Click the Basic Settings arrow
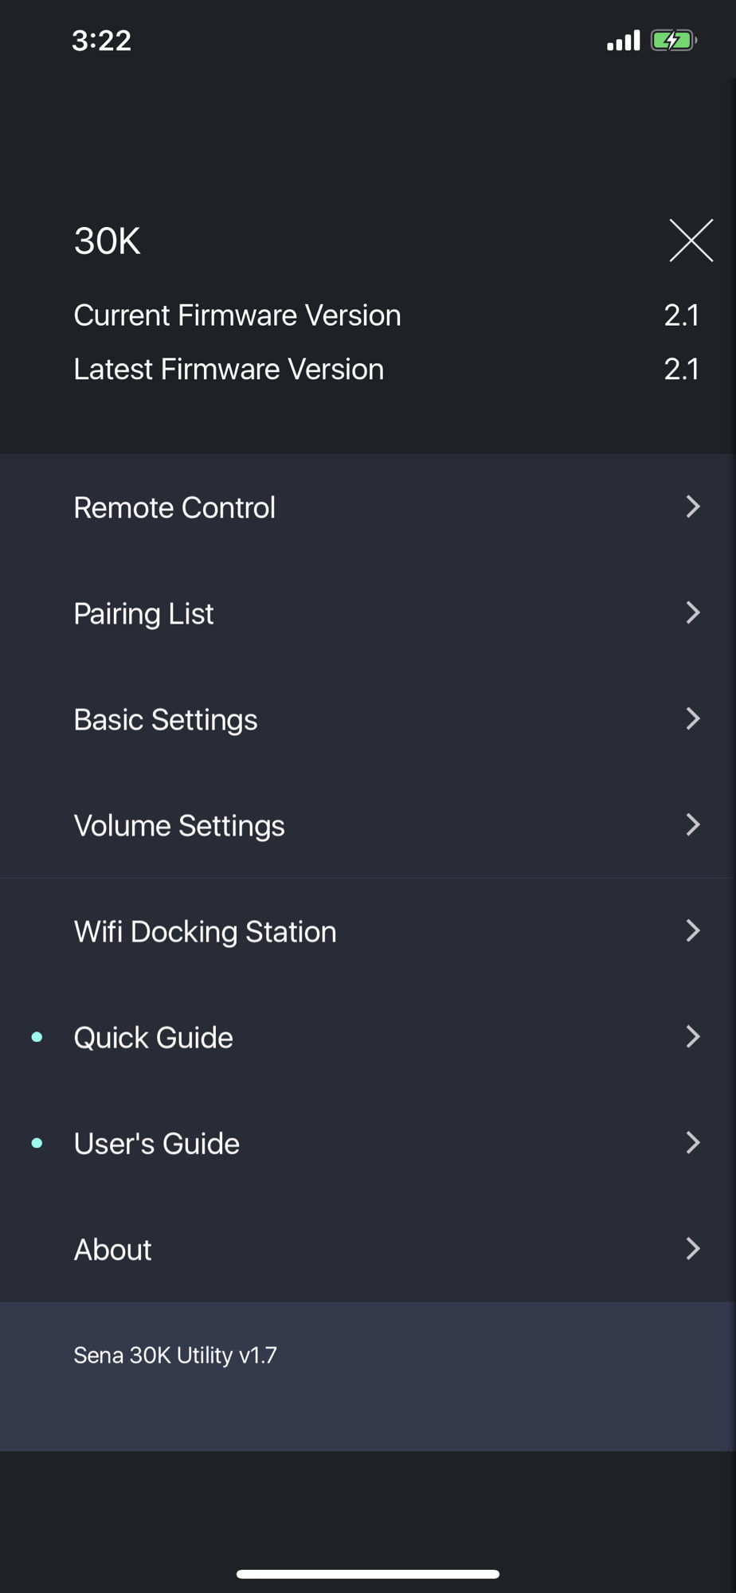 [693, 718]
